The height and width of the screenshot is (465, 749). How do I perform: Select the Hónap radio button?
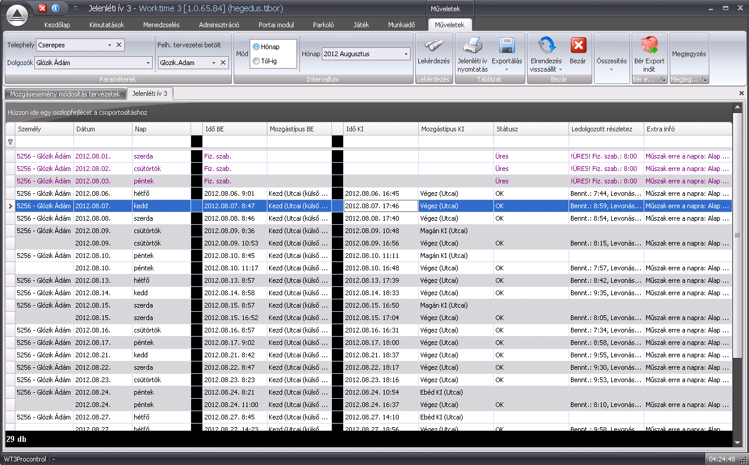(x=256, y=47)
